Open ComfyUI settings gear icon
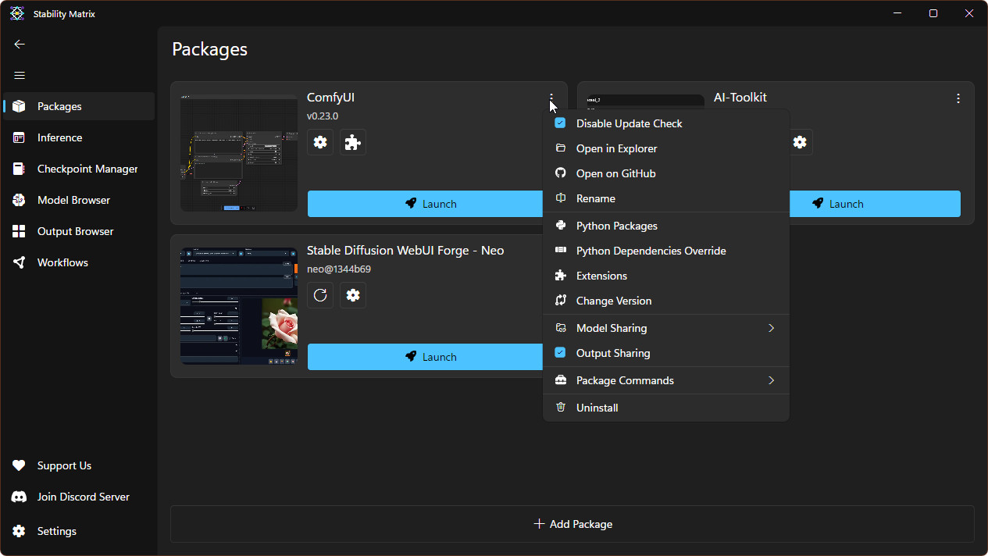The height and width of the screenshot is (556, 988). pos(320,142)
